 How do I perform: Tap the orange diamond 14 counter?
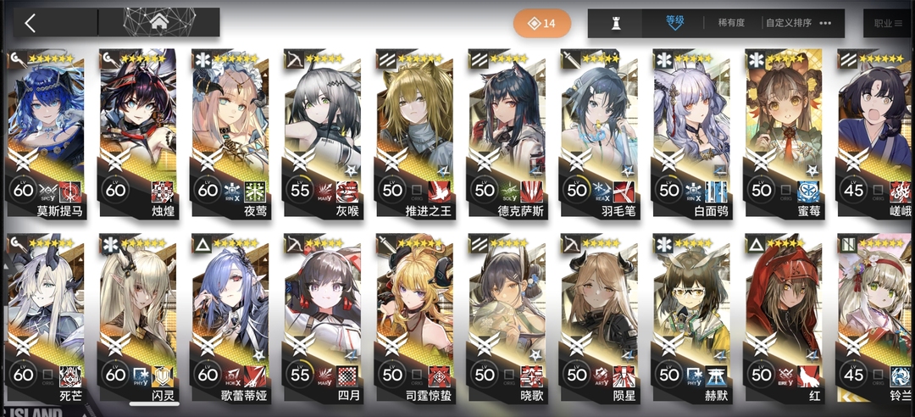[x=542, y=24]
